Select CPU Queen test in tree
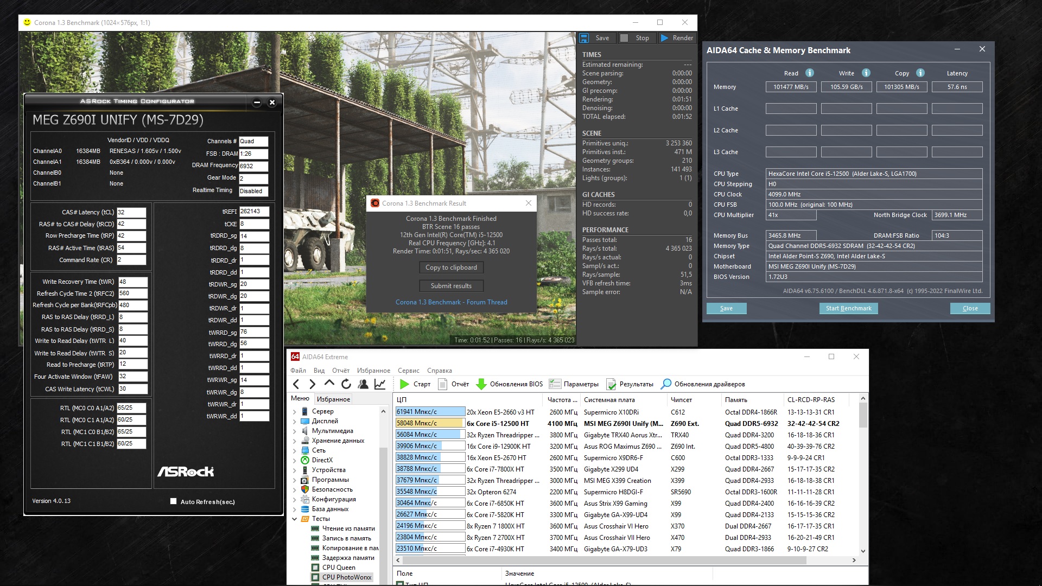The height and width of the screenshot is (586, 1042). coord(338,568)
